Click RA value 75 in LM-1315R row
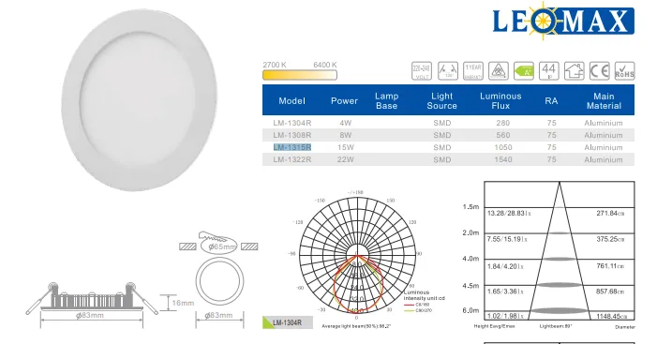 tap(551, 147)
